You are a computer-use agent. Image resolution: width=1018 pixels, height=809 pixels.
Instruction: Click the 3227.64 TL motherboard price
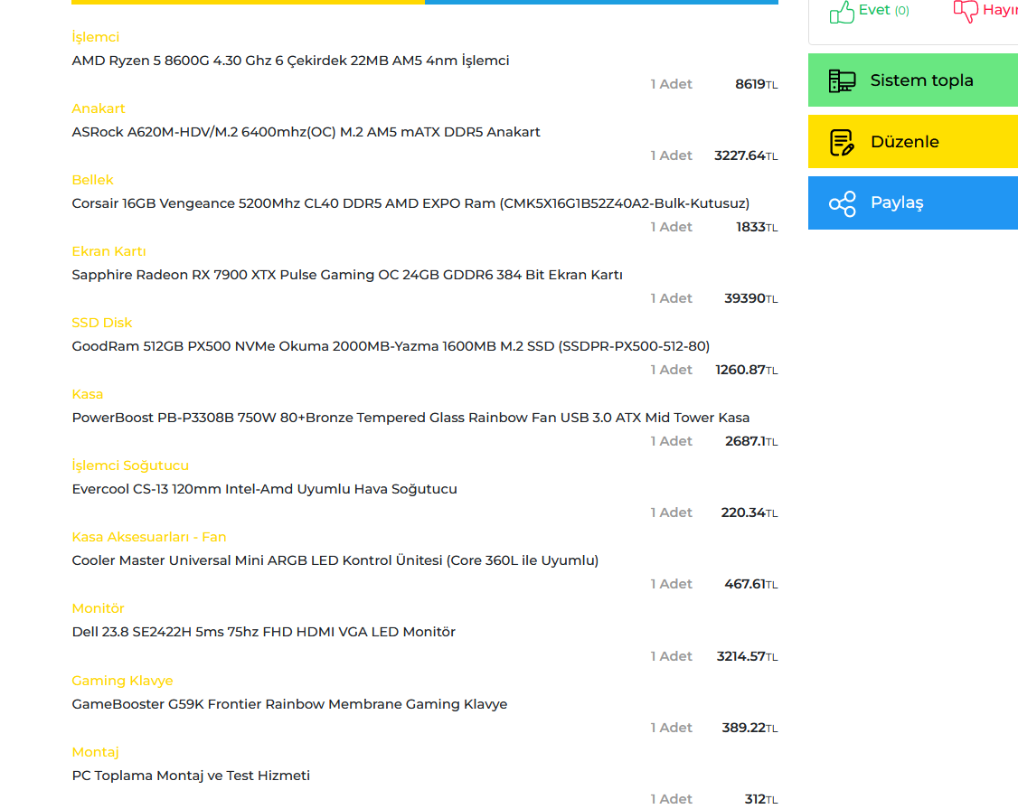pyautogui.click(x=745, y=155)
